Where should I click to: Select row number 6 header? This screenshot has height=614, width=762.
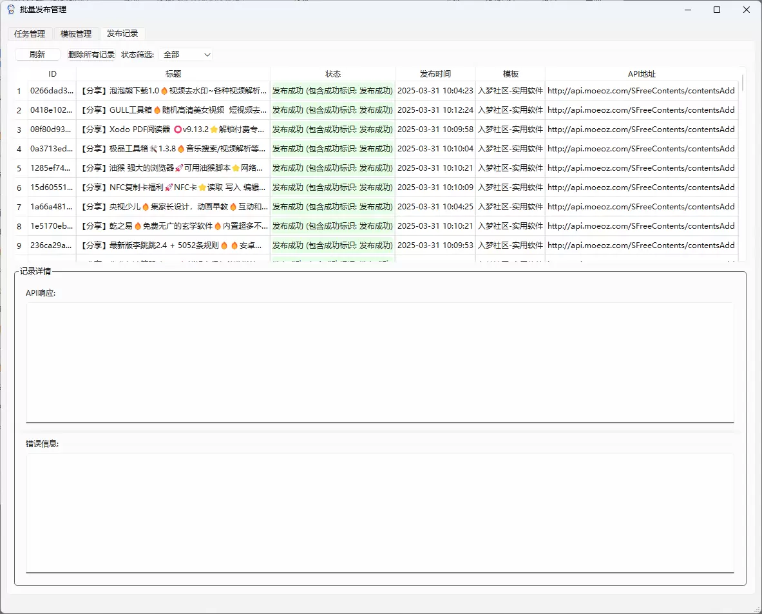19,187
